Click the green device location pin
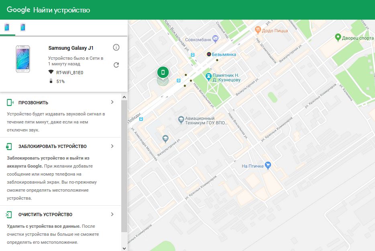The image size is (375, 251). pyautogui.click(x=163, y=73)
